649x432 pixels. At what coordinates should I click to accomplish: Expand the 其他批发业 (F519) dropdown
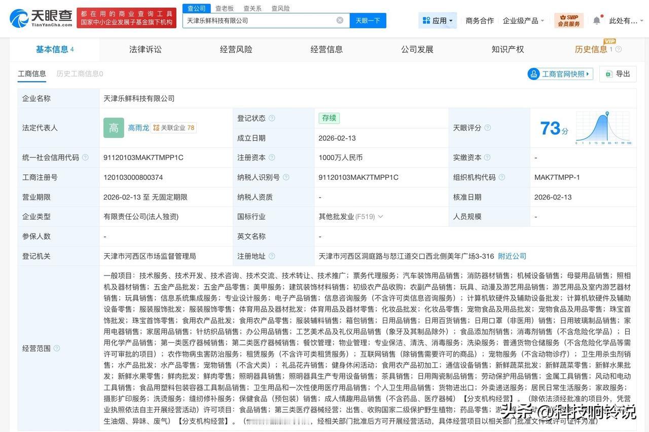(380, 216)
